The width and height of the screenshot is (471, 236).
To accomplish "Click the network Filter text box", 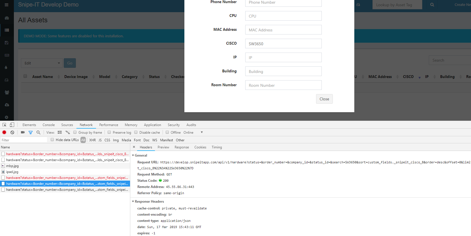I will pos(24,140).
